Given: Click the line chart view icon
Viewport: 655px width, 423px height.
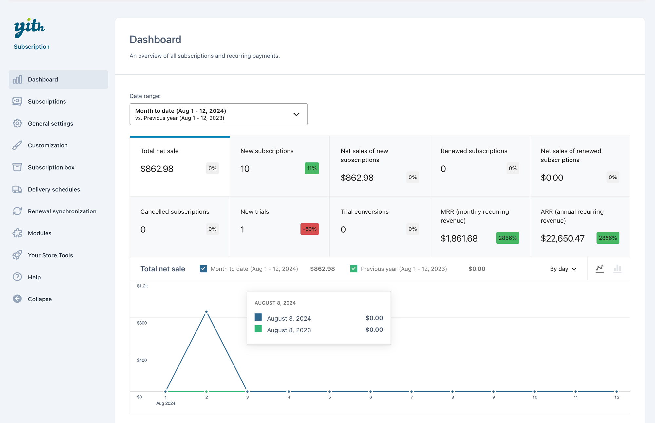Looking at the screenshot, I should [x=599, y=269].
